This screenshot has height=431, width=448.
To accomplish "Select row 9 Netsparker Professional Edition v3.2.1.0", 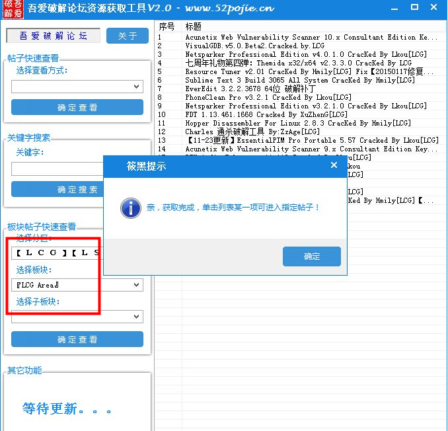I will coord(301,106).
